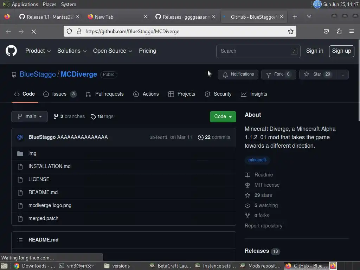
Task: Click the Firefox URL address bar
Action: 180,31
